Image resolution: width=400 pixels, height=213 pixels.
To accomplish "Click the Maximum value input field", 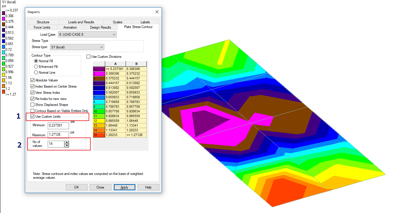I will pos(58,135).
